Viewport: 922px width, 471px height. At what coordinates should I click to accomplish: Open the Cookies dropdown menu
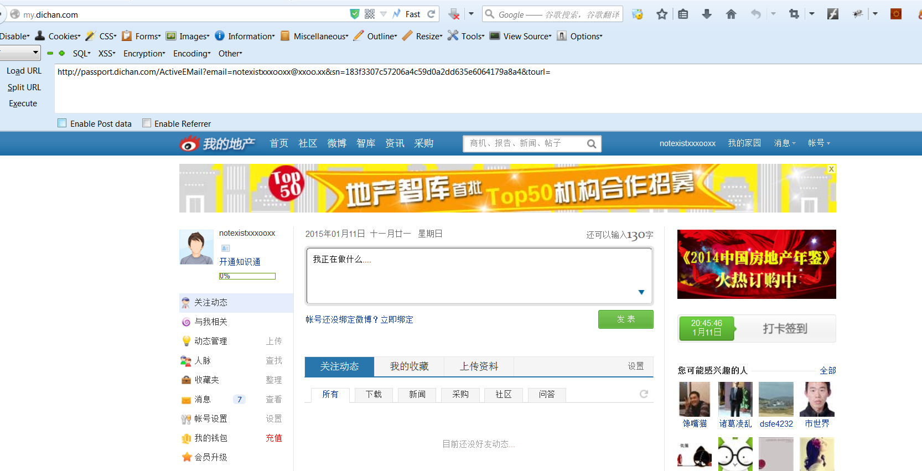tap(58, 36)
